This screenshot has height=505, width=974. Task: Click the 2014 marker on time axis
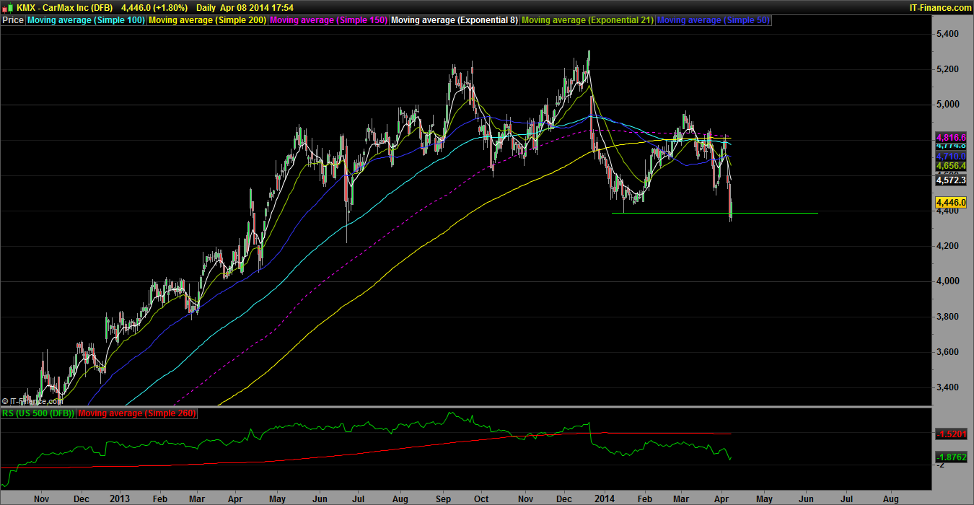(604, 499)
